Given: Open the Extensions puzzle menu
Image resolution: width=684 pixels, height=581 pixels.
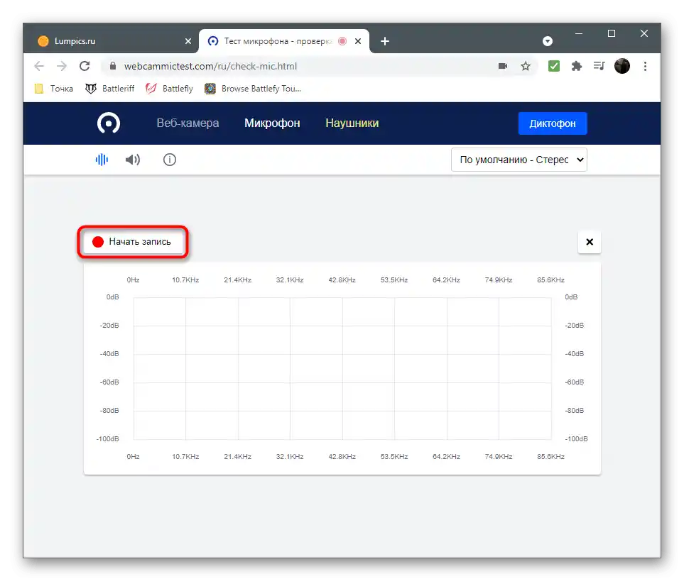Looking at the screenshot, I should 577,66.
